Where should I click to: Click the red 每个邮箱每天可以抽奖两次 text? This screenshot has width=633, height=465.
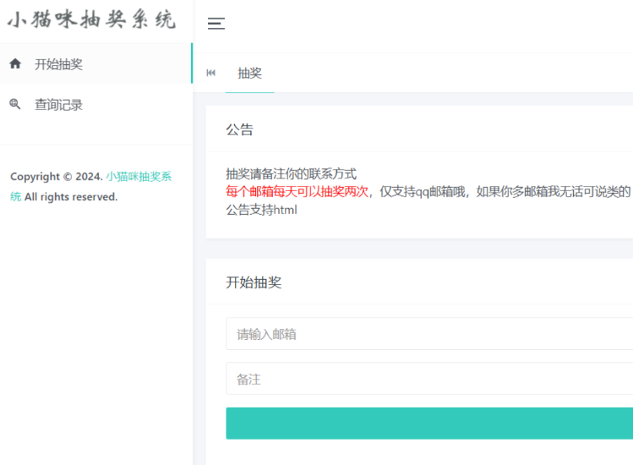pyautogui.click(x=297, y=192)
